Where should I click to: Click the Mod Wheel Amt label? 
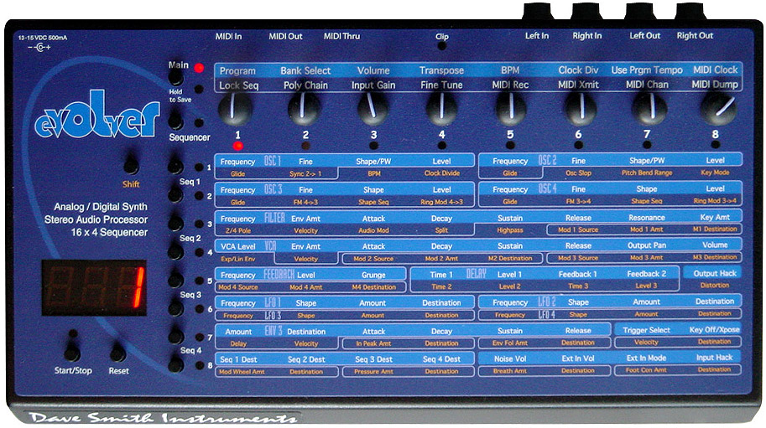coord(242,371)
